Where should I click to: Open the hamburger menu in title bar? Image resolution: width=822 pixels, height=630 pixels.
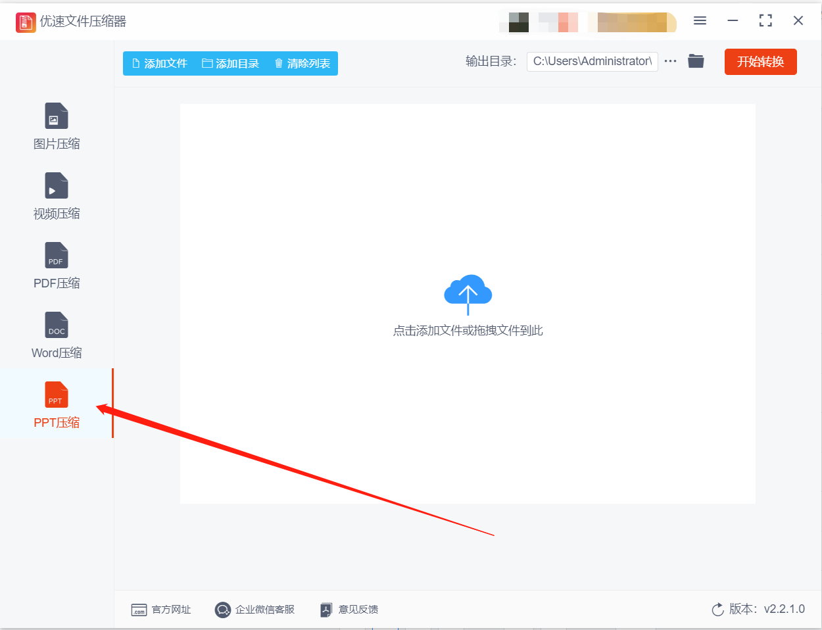700,21
